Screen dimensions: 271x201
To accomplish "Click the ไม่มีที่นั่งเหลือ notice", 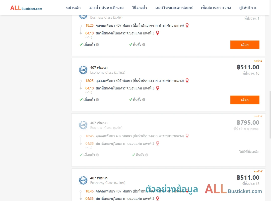I will pyautogui.click(x=249, y=152).
